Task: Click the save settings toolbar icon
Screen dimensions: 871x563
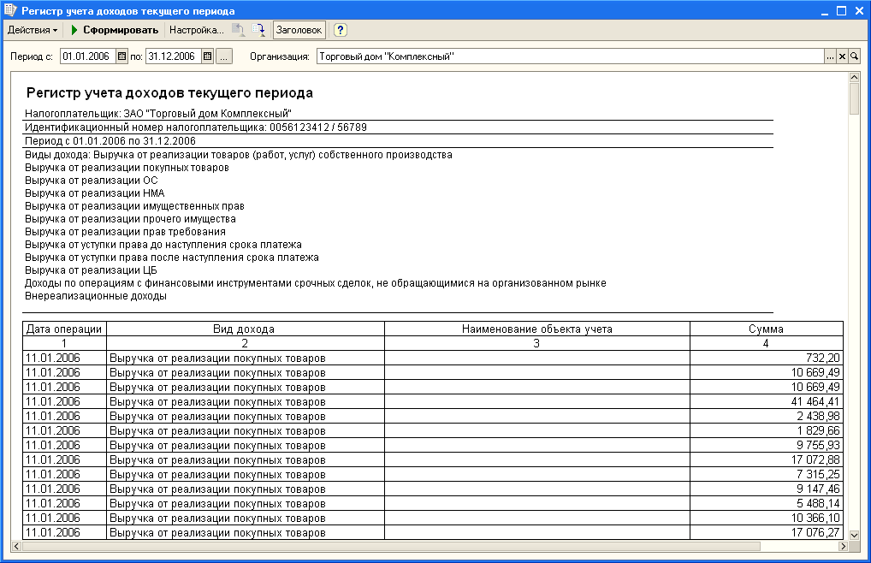Action: [258, 30]
